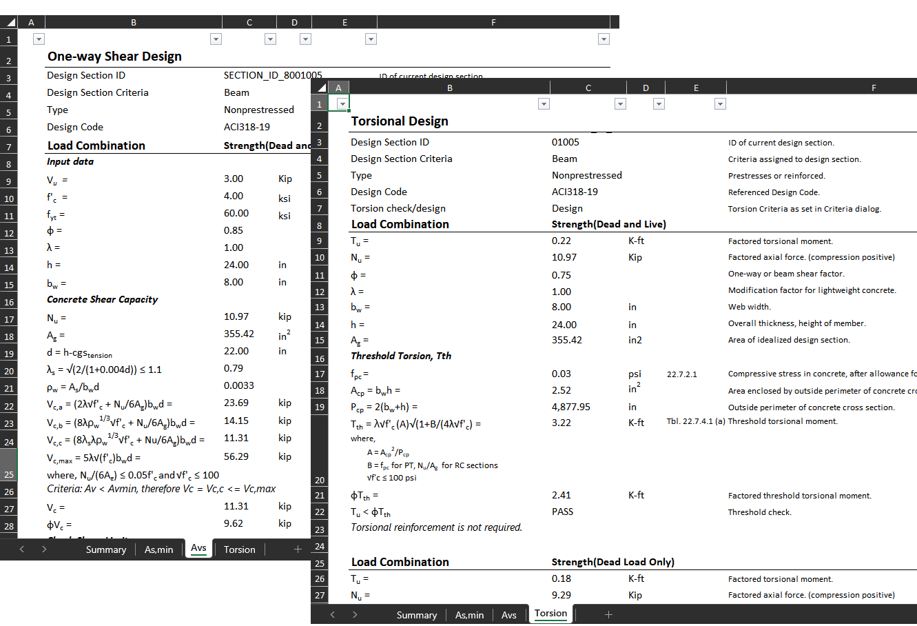Click the Torsional Design title cell
This screenshot has width=917, height=626.
click(400, 121)
